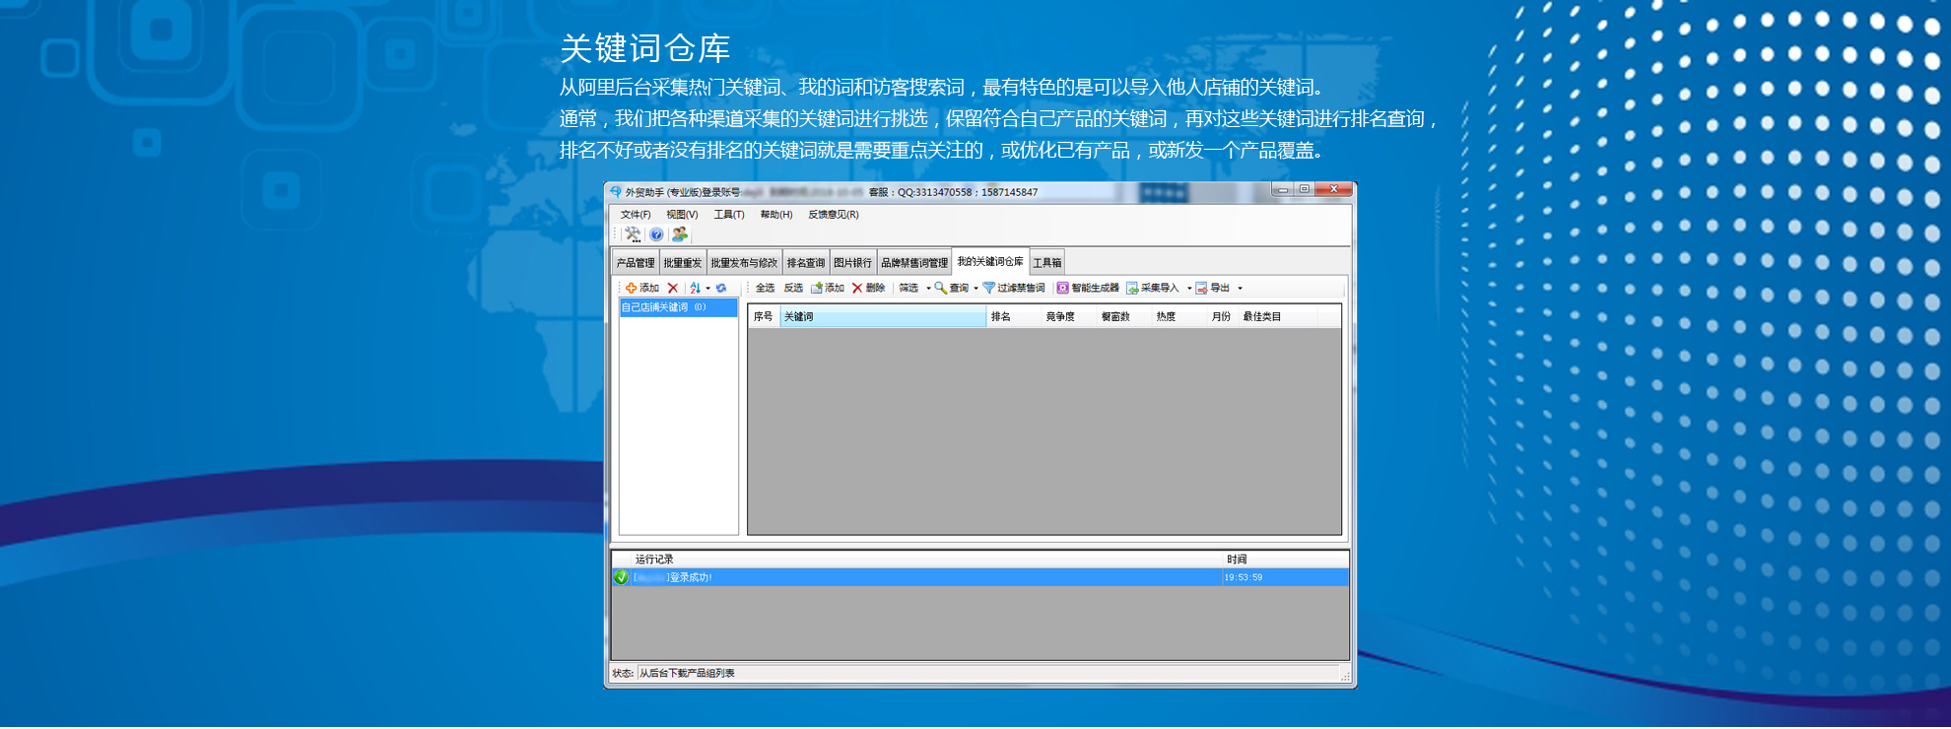
Task: Click the 全选 select all button
Action: click(766, 289)
